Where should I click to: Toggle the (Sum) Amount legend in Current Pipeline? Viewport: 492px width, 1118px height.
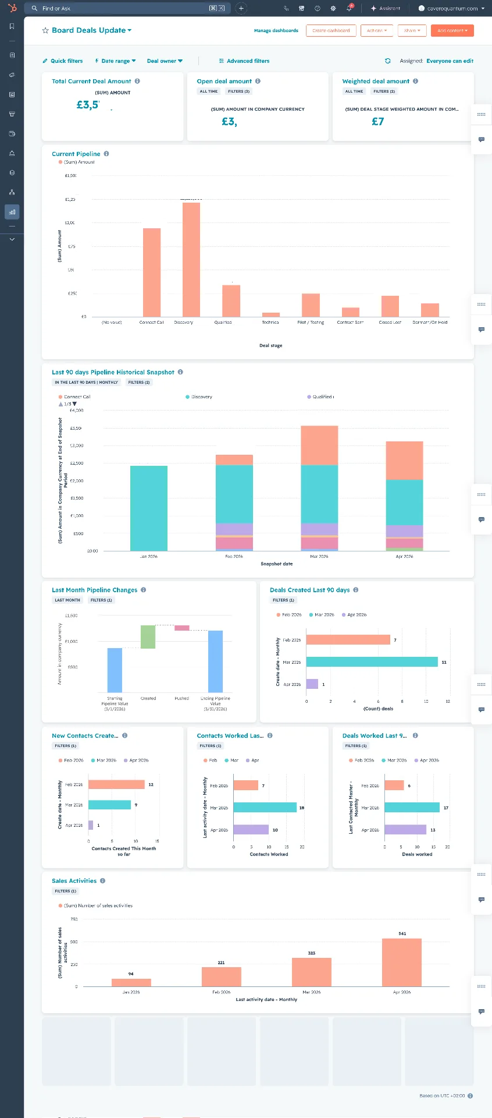[77, 162]
